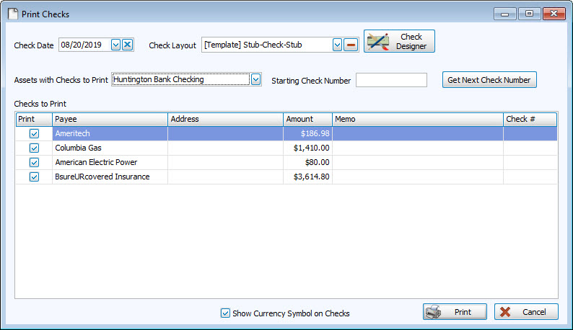573x330 pixels.
Task: Cancel using the red X button
Action: (x=526, y=312)
